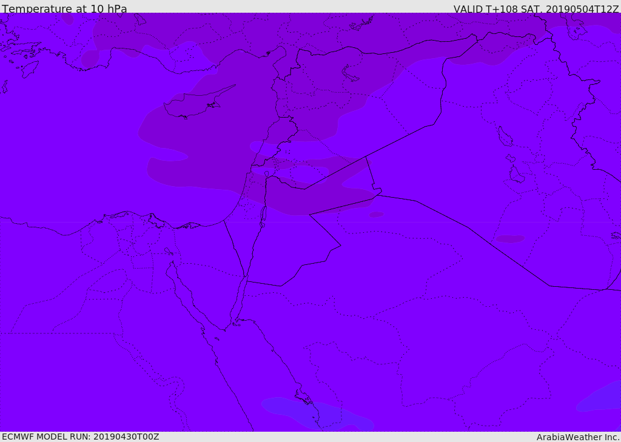621x442 pixels.
Task: Click the 'ECMWF MODEL RUN: 20190430T00Z' text
Action: [x=81, y=437]
